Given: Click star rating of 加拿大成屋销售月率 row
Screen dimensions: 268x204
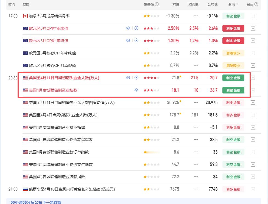Looking at the screenshot, I should point(152,16).
